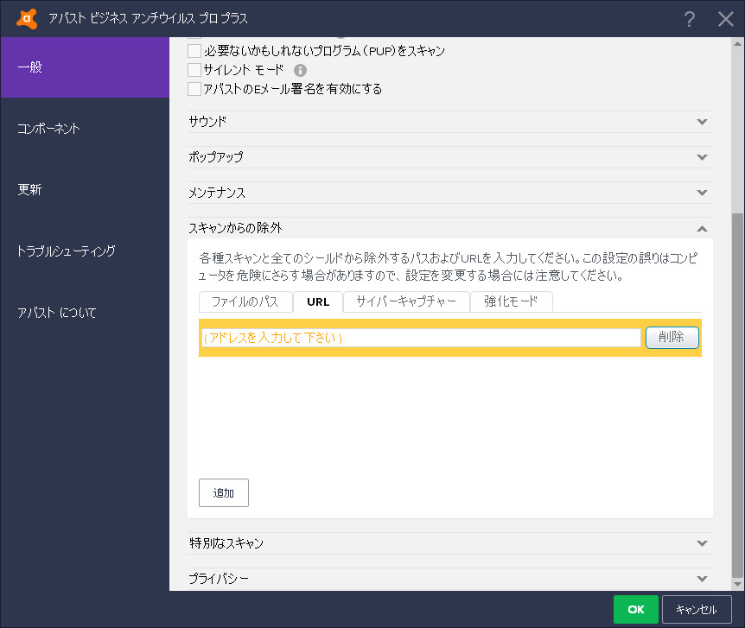745x628 pixels.
Task: Check アバストのEメール署名を有効にする
Action: (x=194, y=89)
